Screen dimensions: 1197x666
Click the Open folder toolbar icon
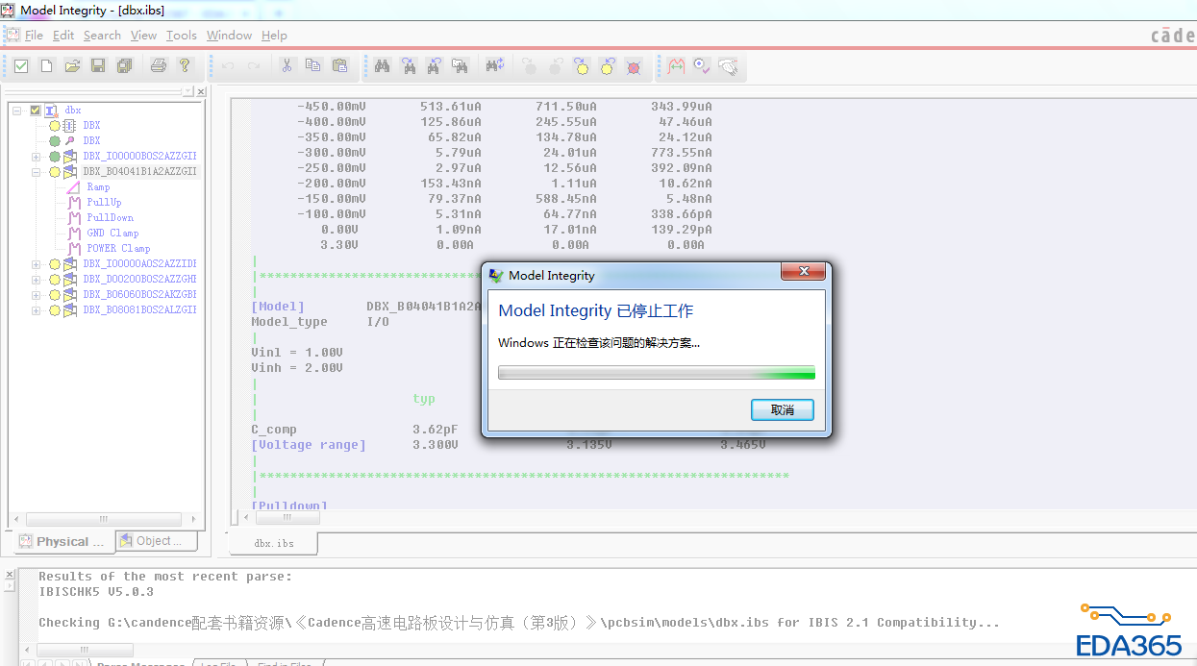72,66
